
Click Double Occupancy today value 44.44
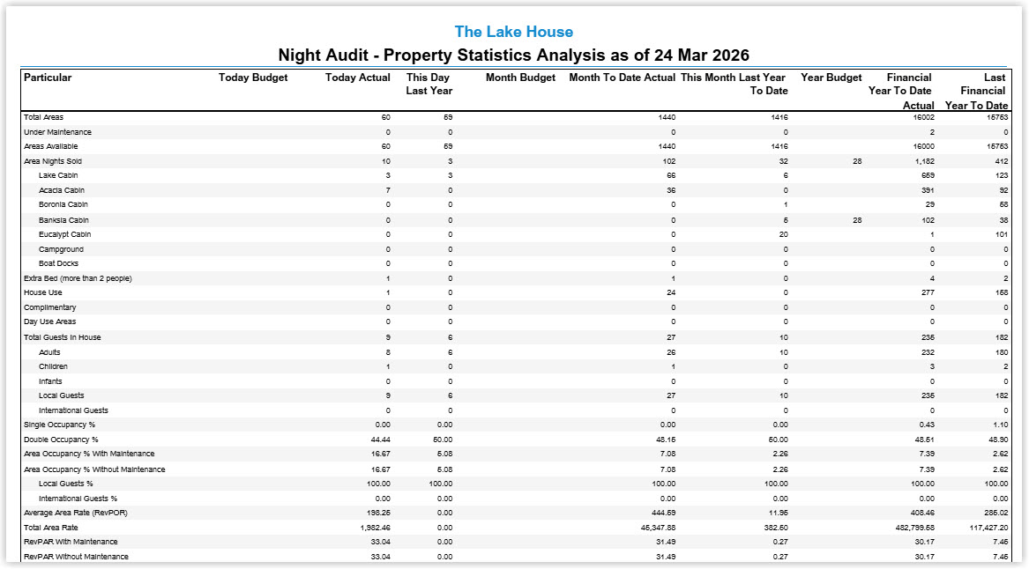coord(381,440)
